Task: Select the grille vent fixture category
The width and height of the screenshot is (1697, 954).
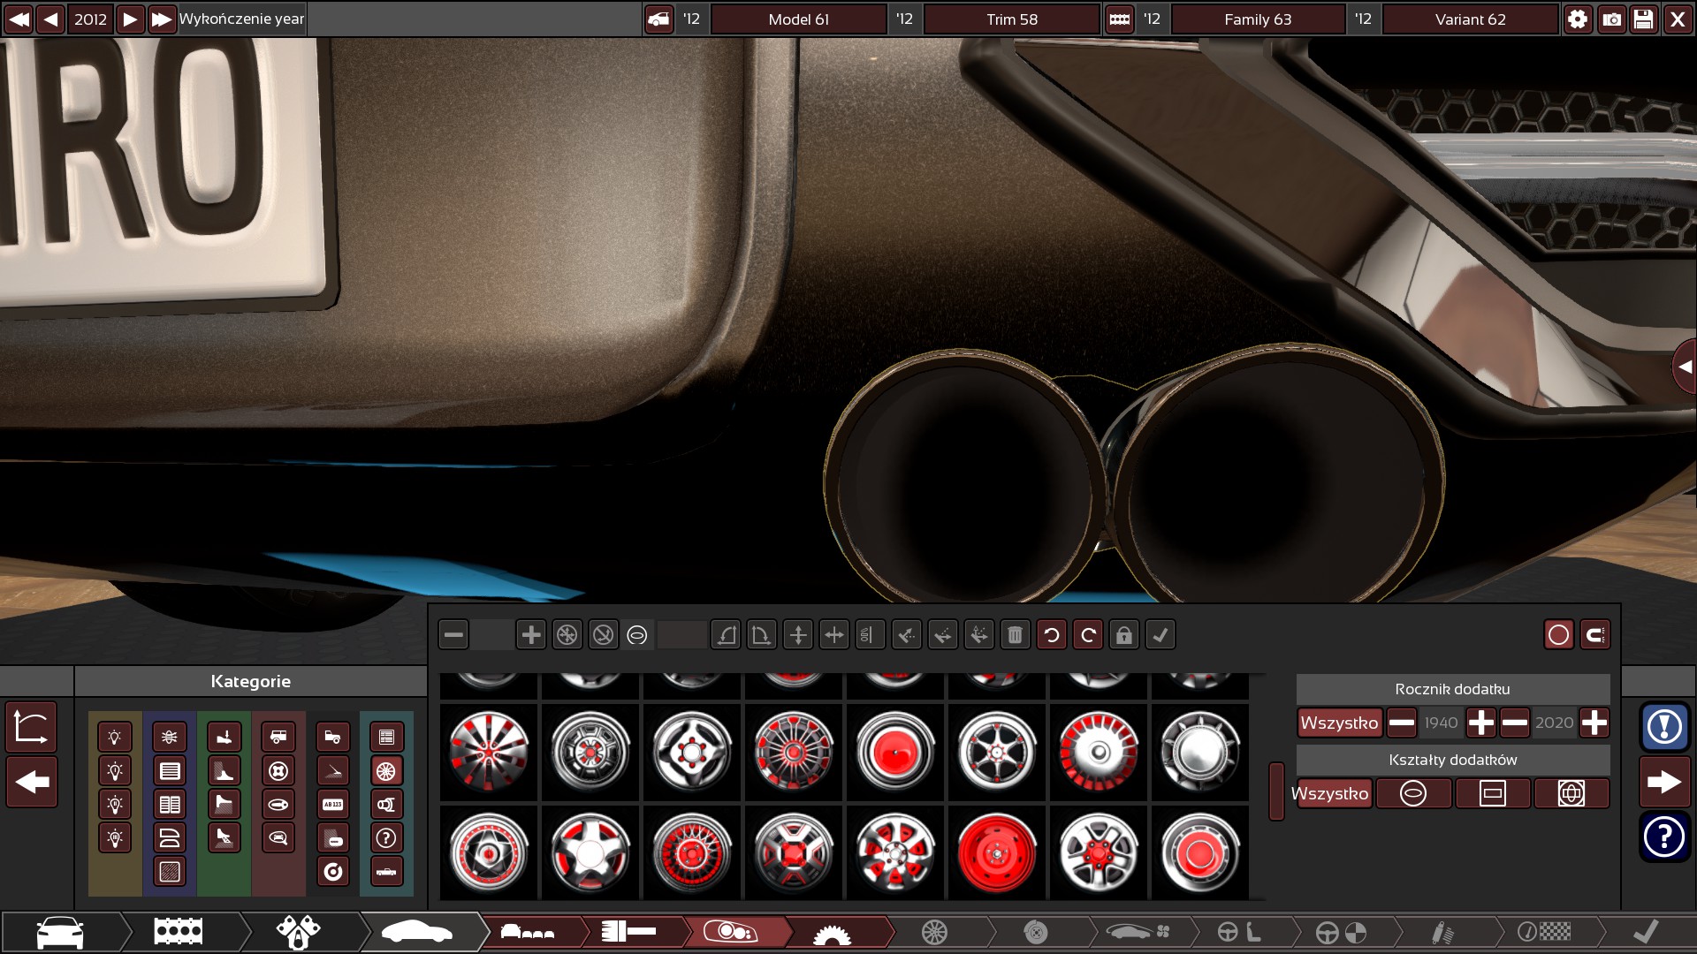Action: click(170, 771)
